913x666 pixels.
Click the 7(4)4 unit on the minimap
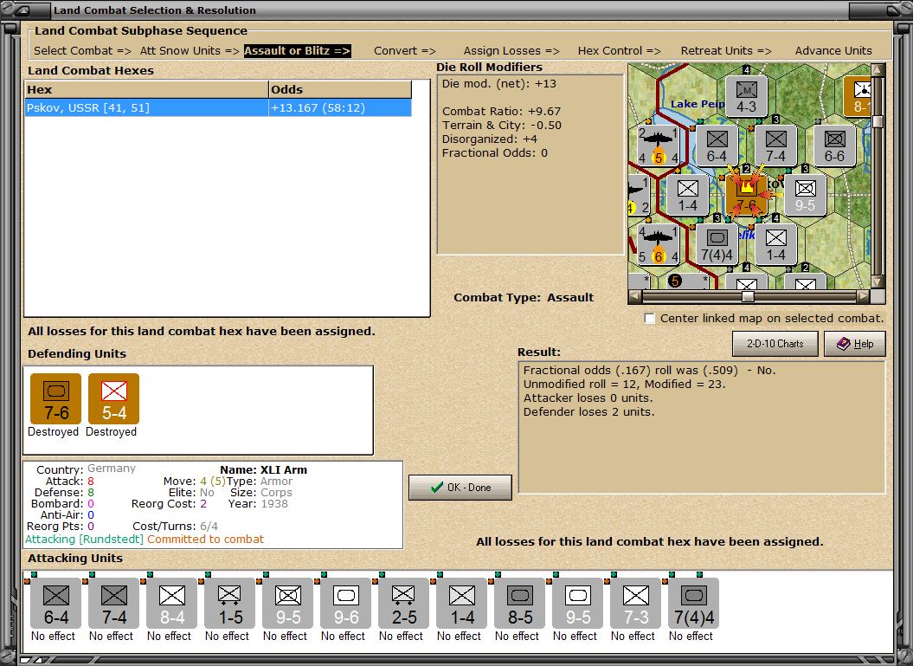(x=717, y=245)
